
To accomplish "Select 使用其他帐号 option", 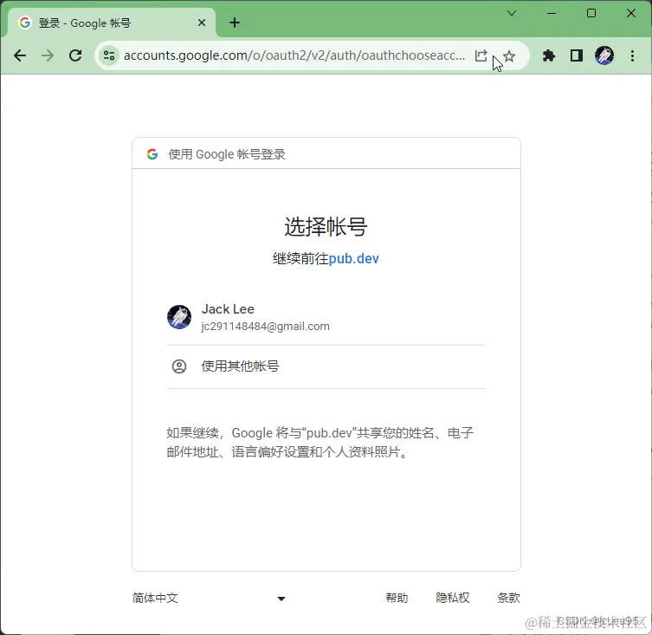I will [x=326, y=366].
